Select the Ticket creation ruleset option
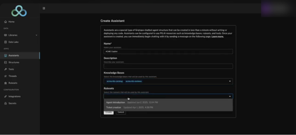Image resolution: width=296 pixels, height=135 pixels. [168, 107]
